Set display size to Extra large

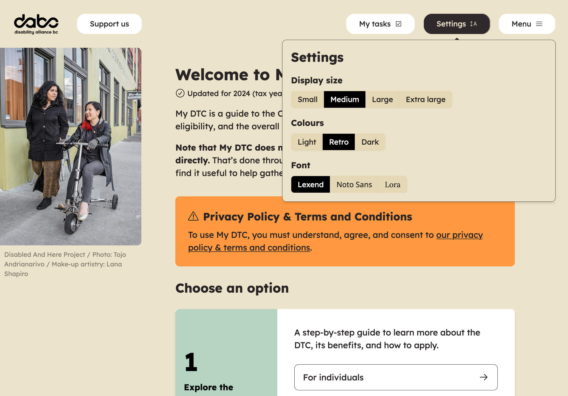[425, 99]
